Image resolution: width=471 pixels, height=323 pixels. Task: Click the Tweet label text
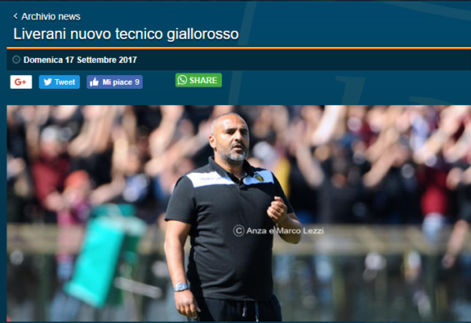click(65, 82)
